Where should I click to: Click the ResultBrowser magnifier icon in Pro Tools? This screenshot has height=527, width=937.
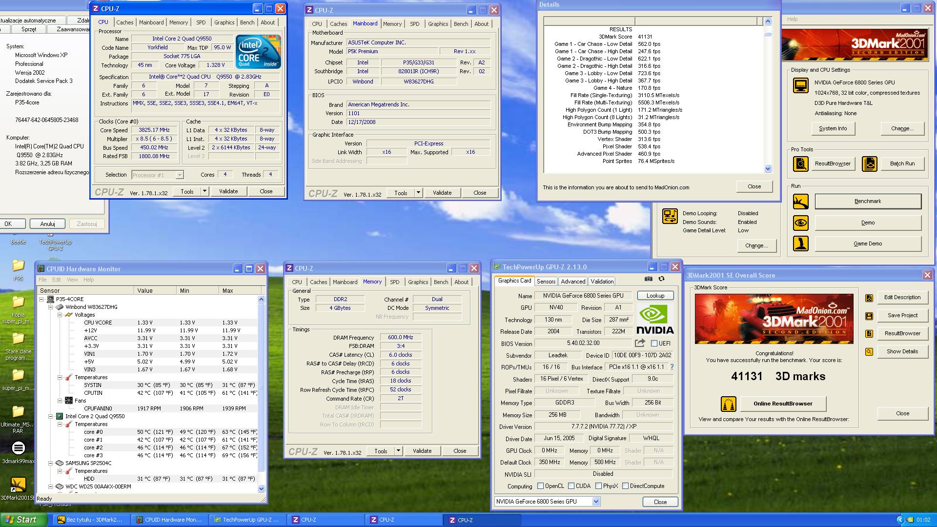coord(800,164)
